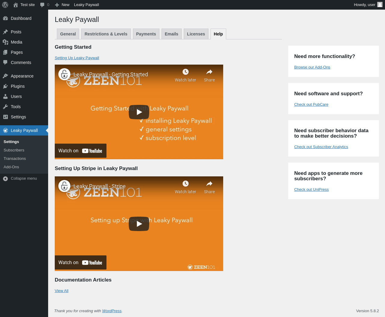
Task: Click Share arrow on Stripe video
Action: (x=209, y=184)
